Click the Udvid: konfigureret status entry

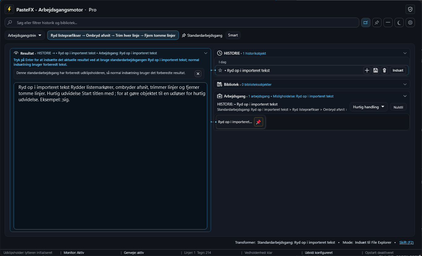[319, 253]
